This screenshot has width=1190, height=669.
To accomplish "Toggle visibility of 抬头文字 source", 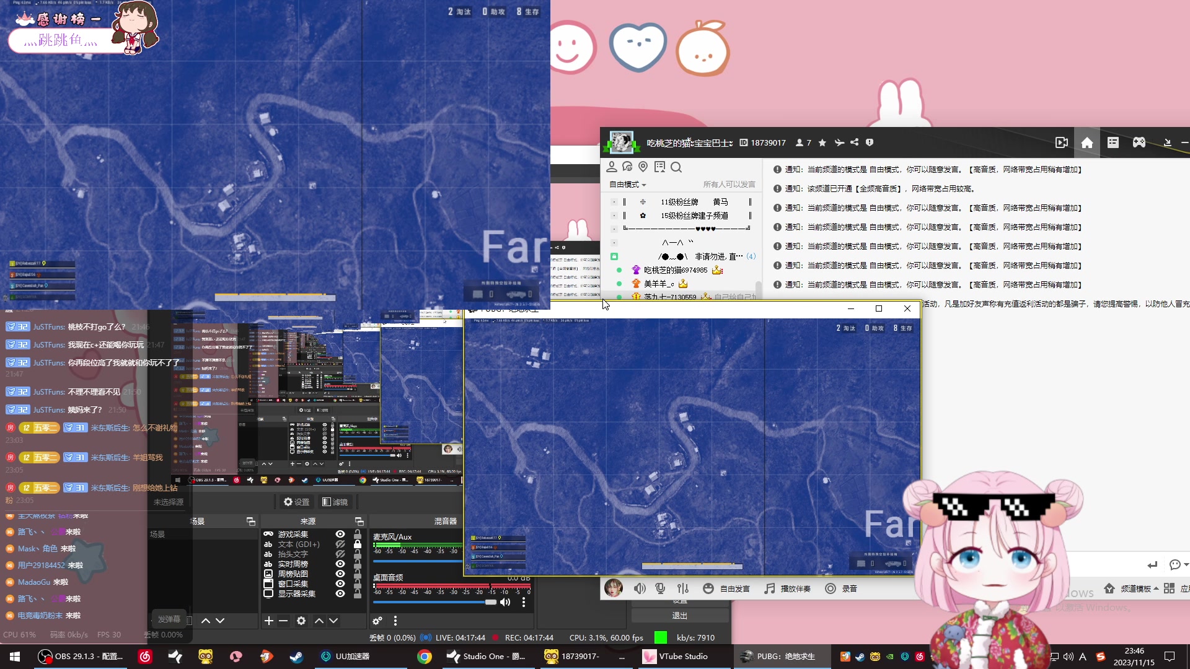I will point(340,554).
